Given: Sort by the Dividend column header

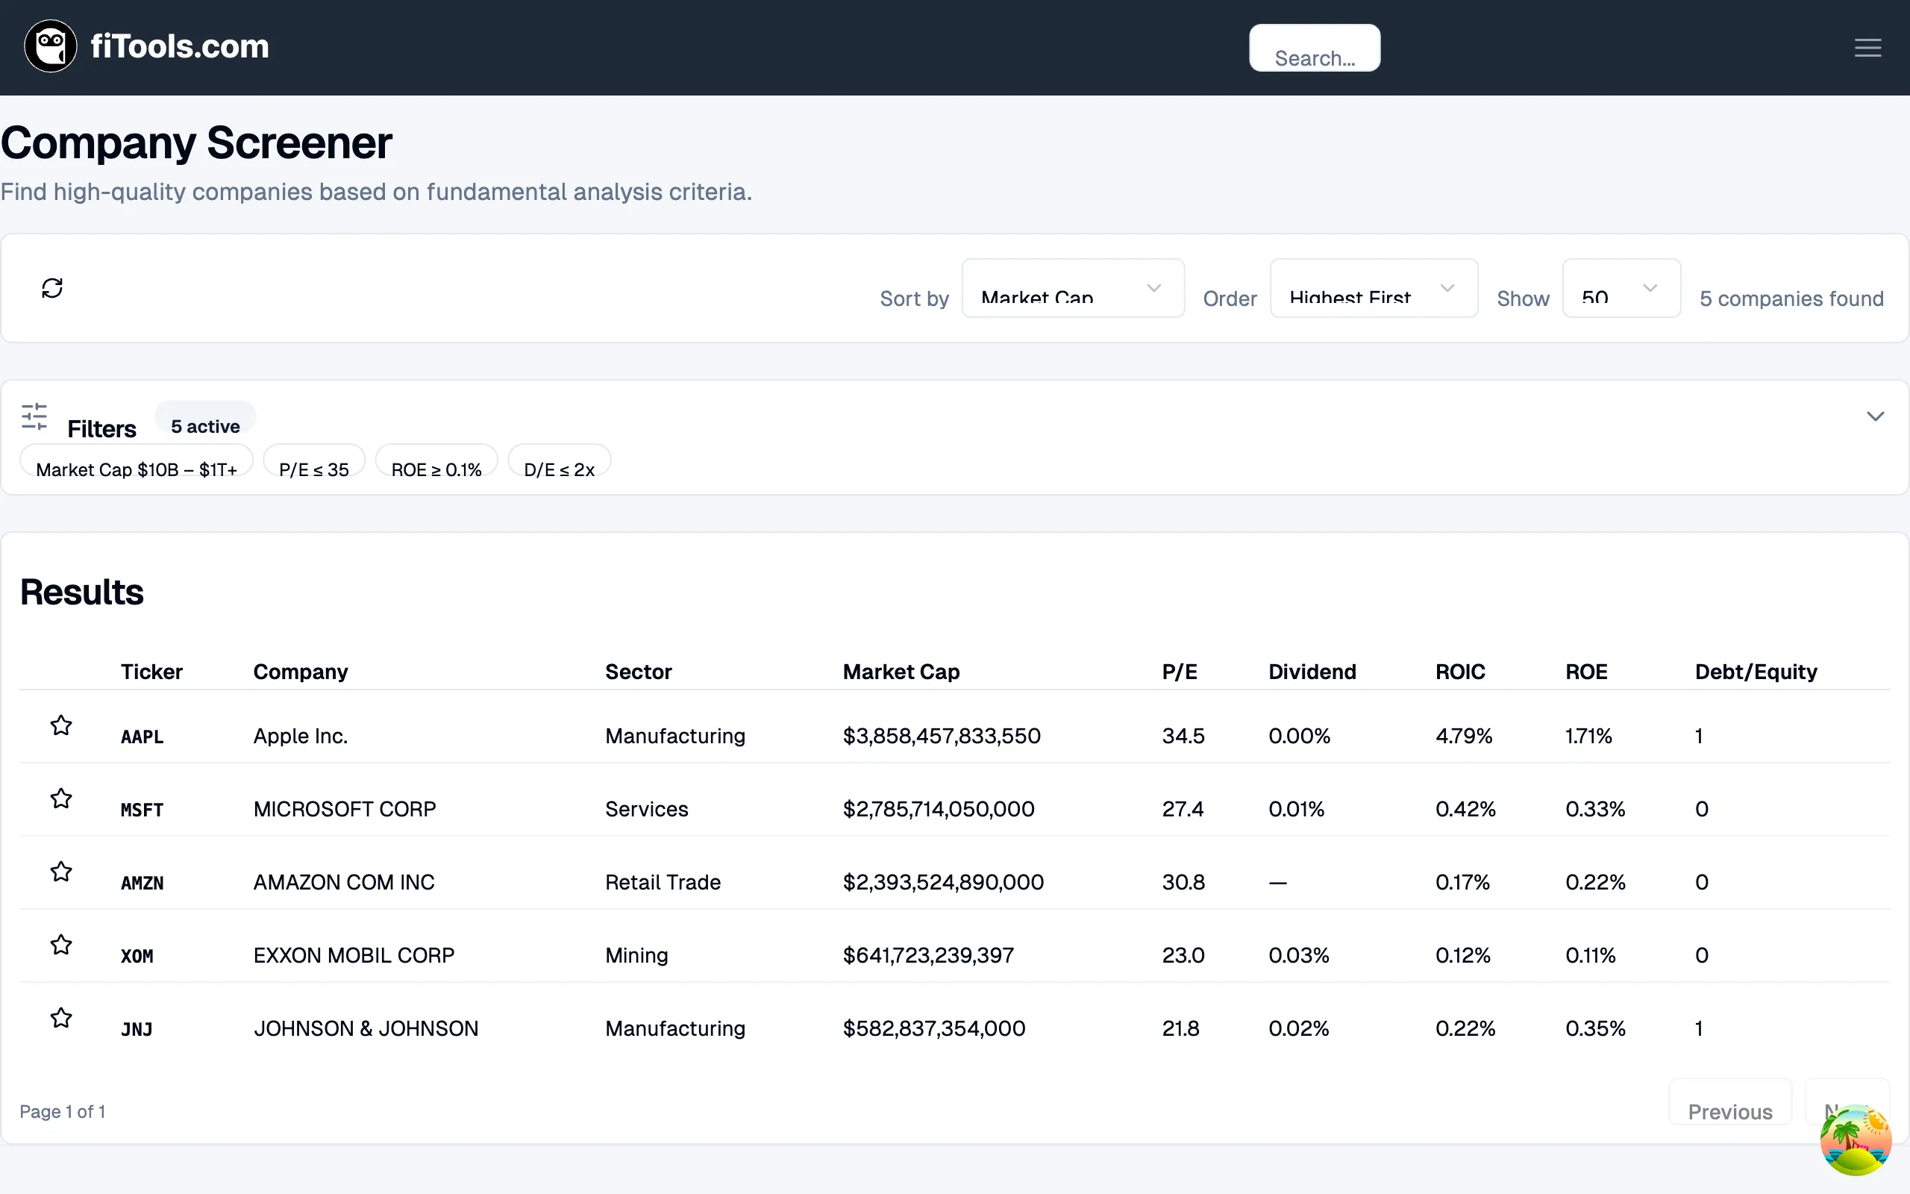Looking at the screenshot, I should tap(1312, 671).
